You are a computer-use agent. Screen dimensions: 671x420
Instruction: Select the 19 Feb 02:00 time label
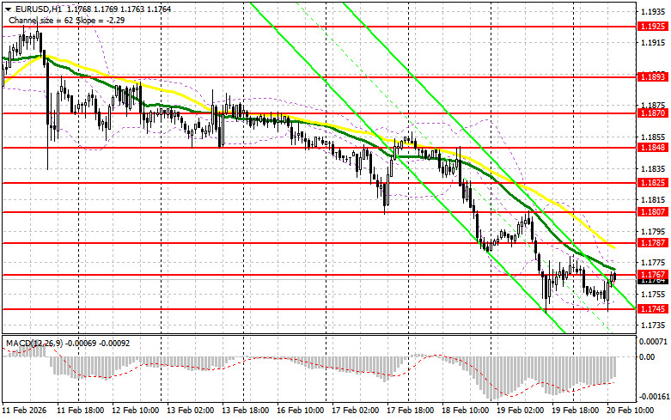coord(521,411)
